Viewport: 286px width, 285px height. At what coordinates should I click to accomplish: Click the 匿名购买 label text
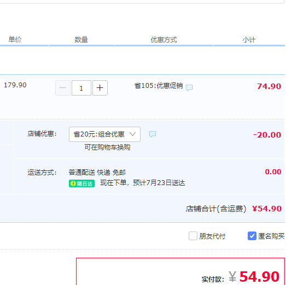point(271,236)
